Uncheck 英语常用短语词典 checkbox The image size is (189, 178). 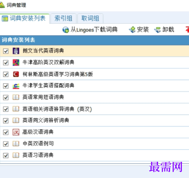6,98
